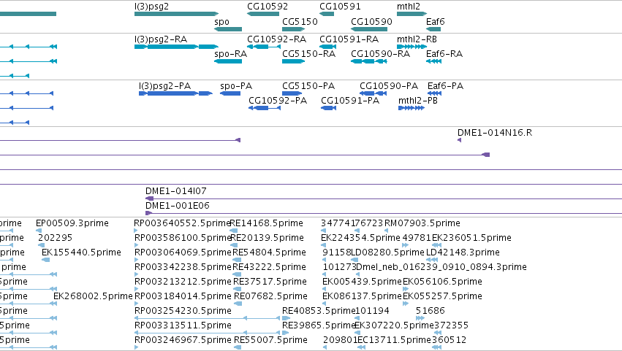Image resolution: width=622 pixels, height=351 pixels.
Task: Select the RP003313511.5prime spliced EST line
Action: pyautogui.click(x=208, y=333)
